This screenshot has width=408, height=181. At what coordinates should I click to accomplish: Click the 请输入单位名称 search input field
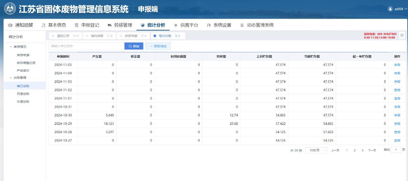[x=86, y=46]
